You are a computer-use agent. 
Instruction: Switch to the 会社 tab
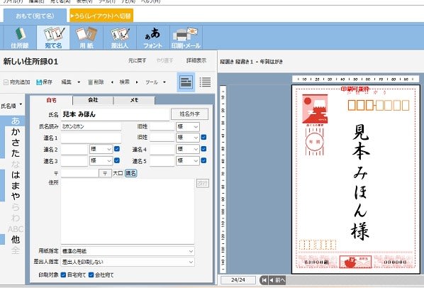pyautogui.click(x=93, y=100)
